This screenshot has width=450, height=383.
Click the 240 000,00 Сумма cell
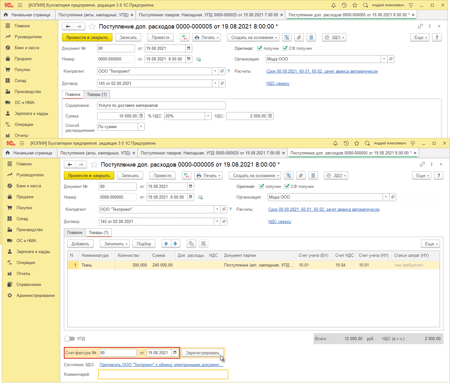point(162,265)
